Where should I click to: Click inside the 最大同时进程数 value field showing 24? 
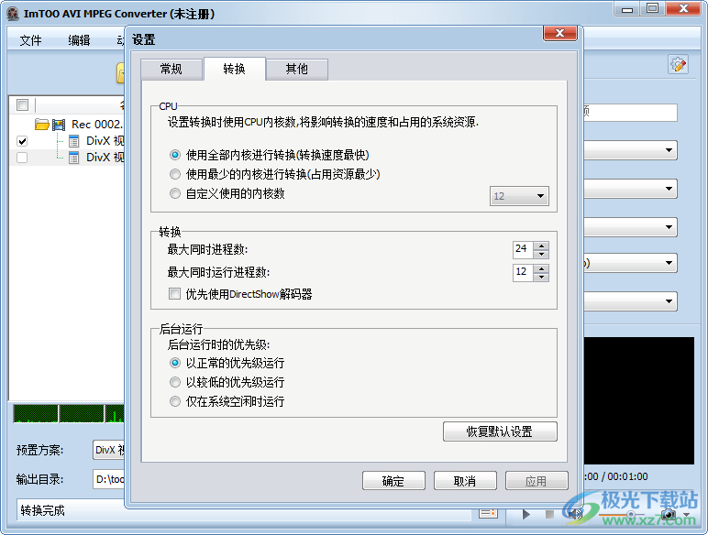(523, 249)
